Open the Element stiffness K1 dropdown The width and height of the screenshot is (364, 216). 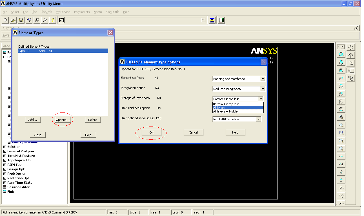tap(263, 79)
